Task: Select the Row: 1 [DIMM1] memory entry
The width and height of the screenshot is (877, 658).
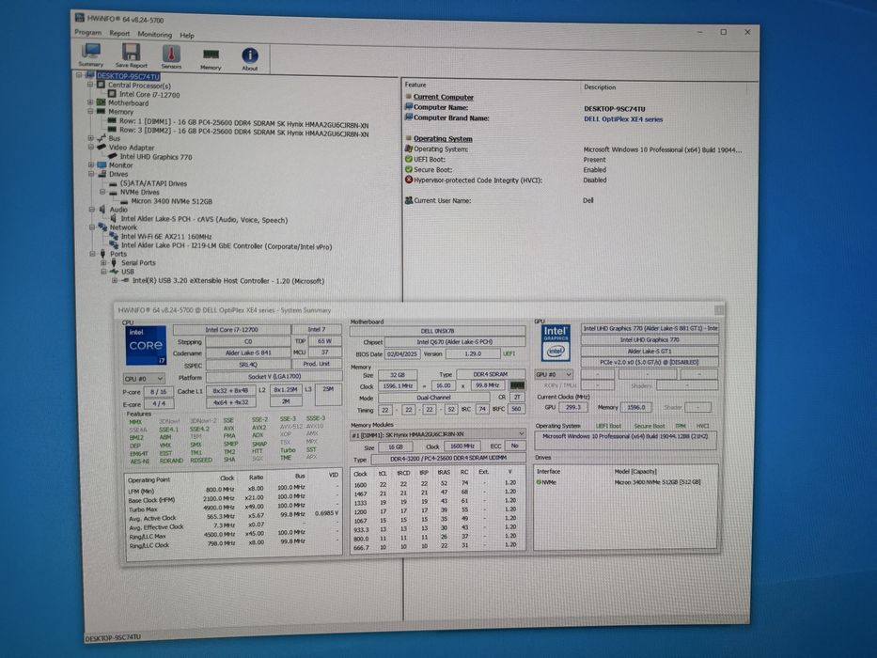Action: pyautogui.click(x=243, y=122)
